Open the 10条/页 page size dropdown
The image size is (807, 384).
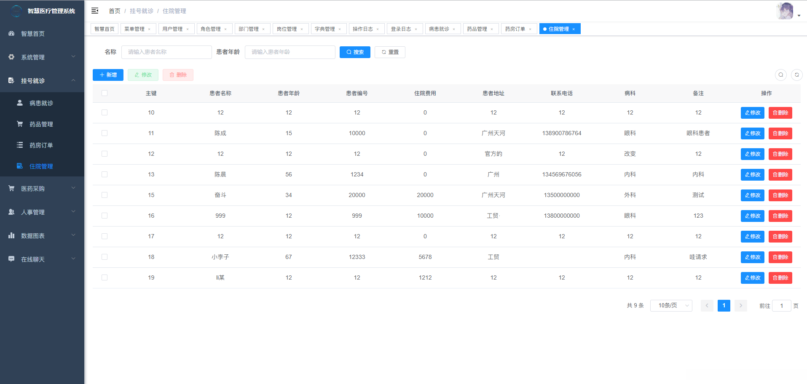tap(671, 305)
